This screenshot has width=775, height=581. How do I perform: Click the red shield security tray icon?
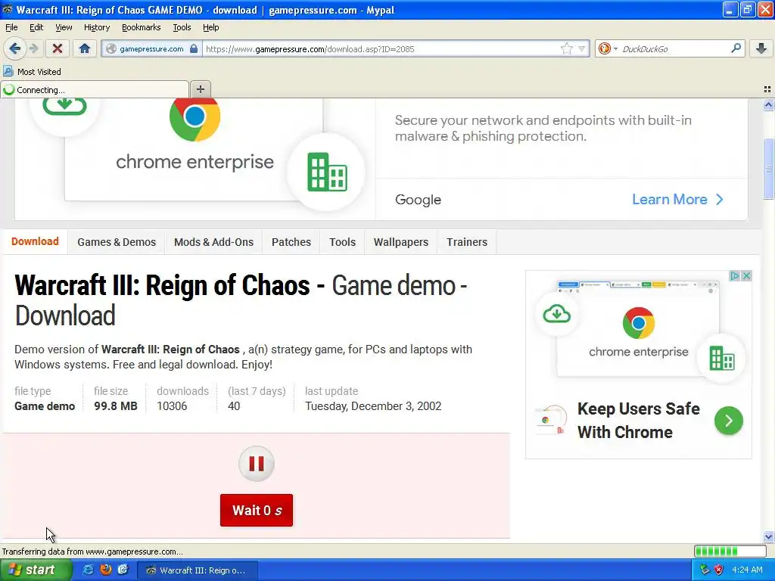[x=718, y=570]
